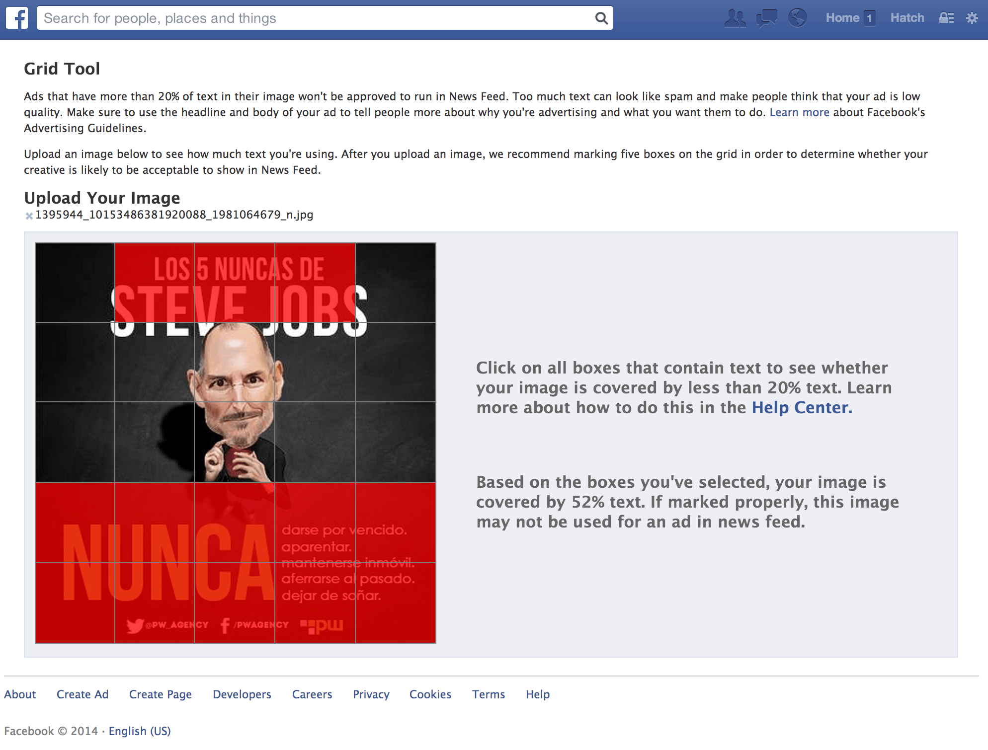Open the notifications globe icon
The width and height of the screenshot is (988, 750).
[x=797, y=18]
